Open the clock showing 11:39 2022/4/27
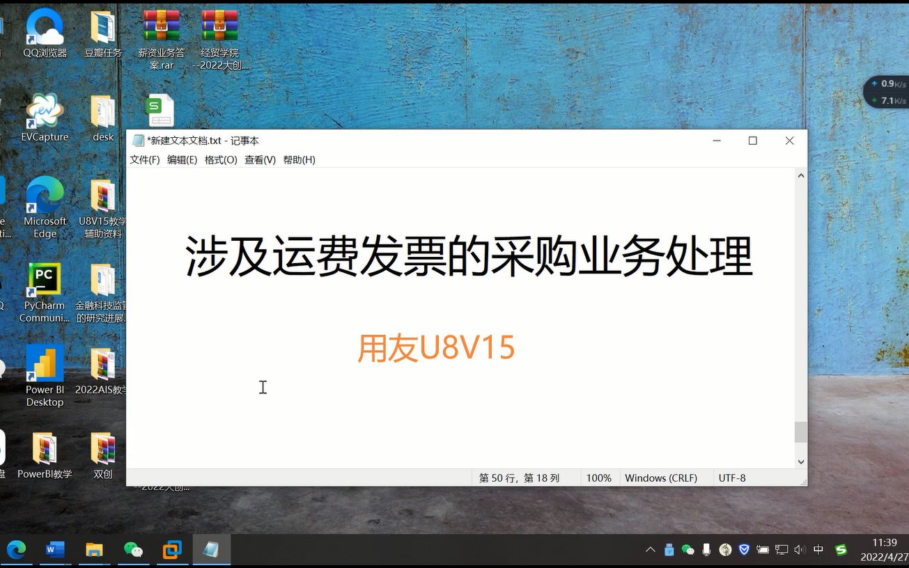The height and width of the screenshot is (568, 909). tap(884, 550)
